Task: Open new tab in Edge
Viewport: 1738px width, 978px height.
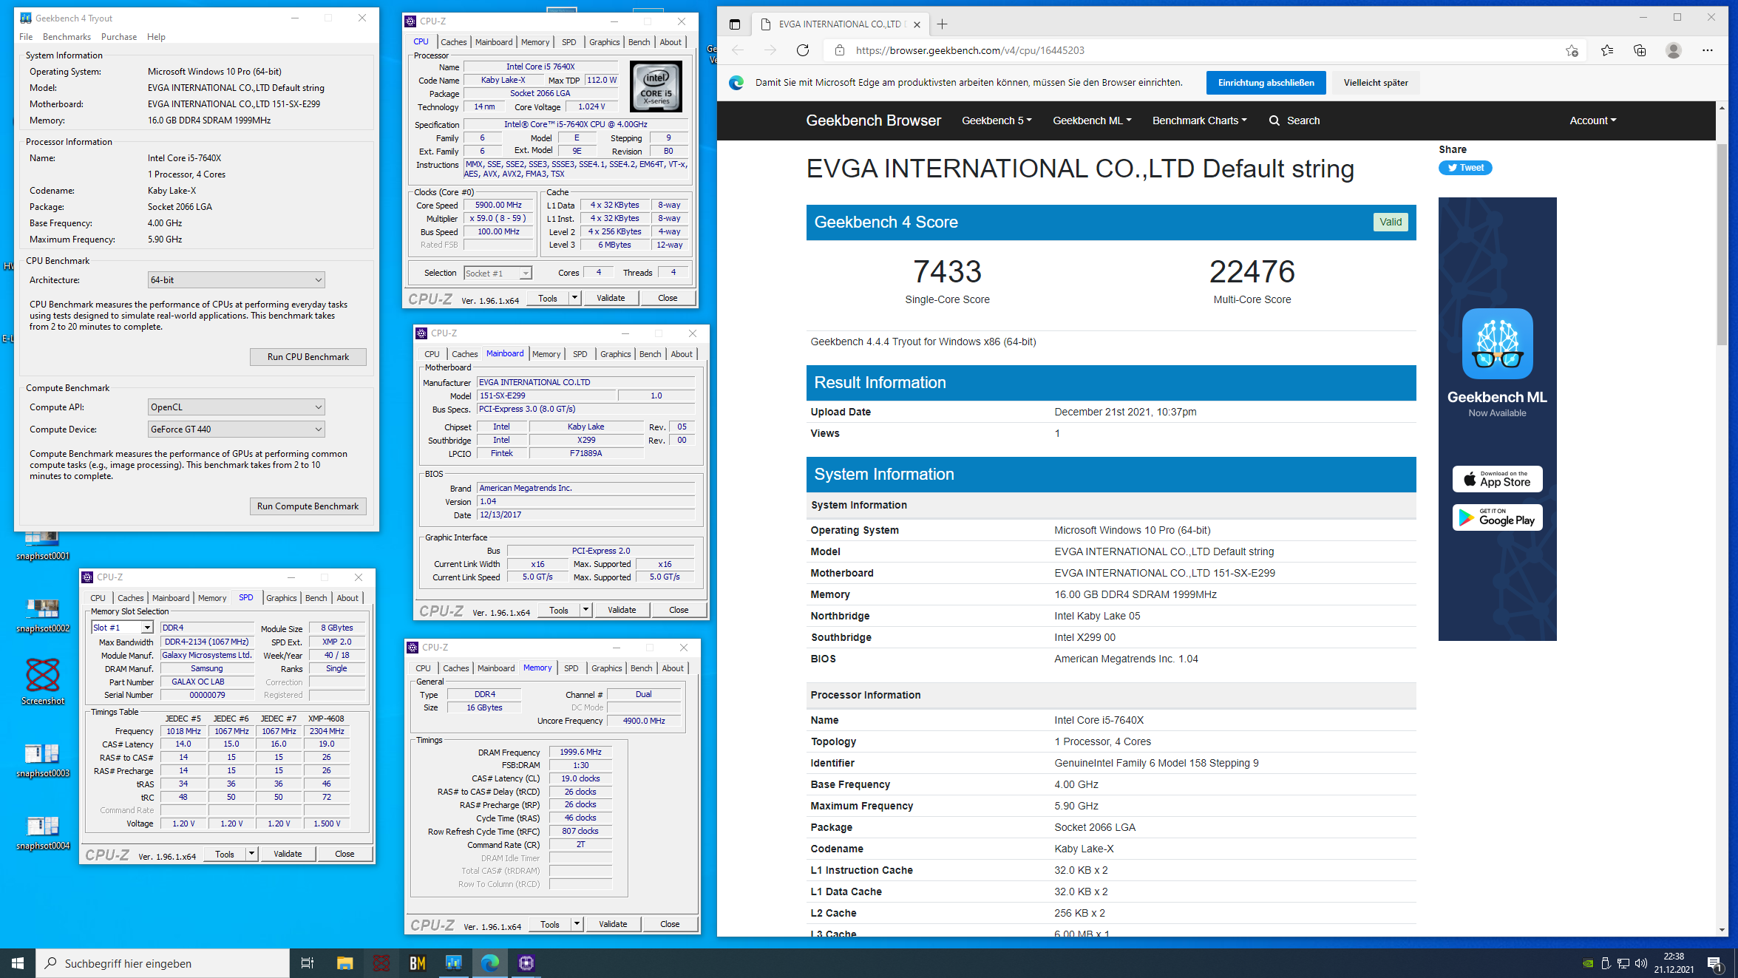Action: point(942,24)
